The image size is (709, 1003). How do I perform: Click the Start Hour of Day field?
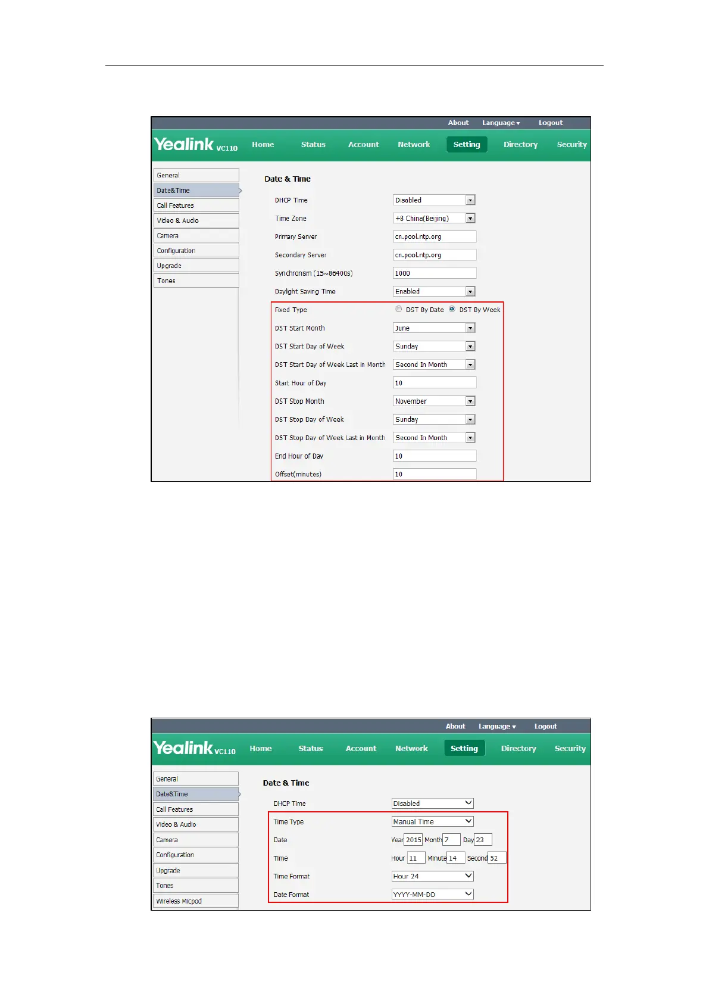point(435,383)
